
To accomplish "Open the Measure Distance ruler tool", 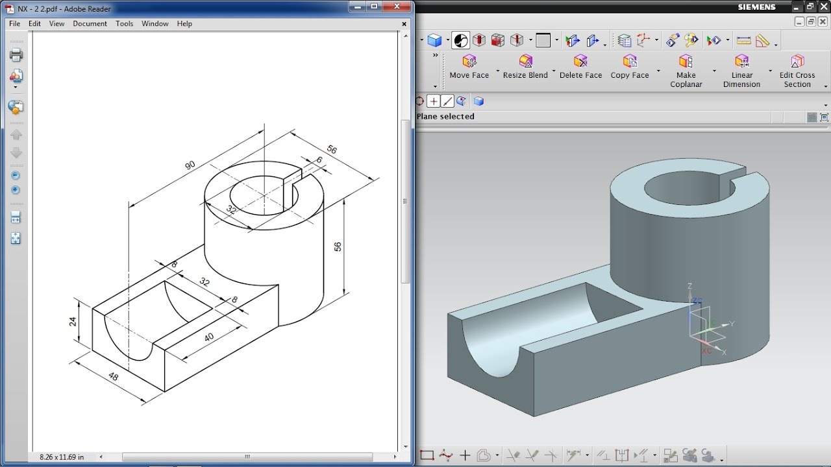I will (744, 41).
